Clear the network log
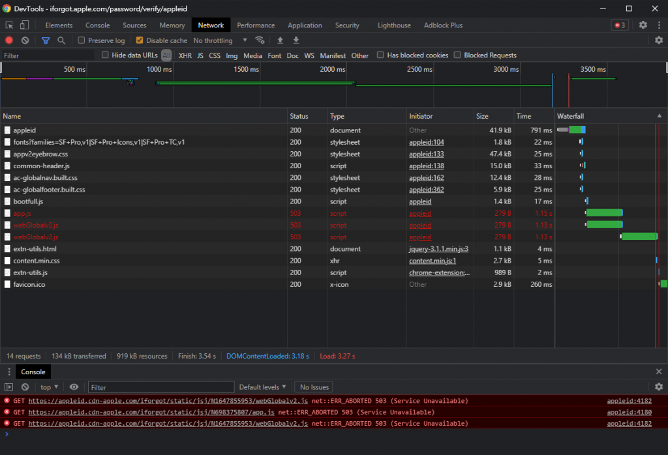 click(x=25, y=40)
